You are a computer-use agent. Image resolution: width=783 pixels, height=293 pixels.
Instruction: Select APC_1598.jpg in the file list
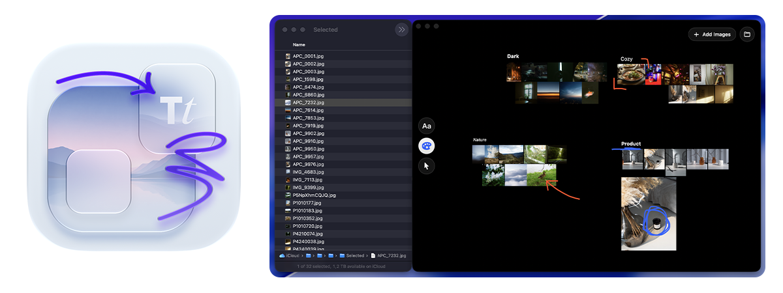tap(343, 79)
